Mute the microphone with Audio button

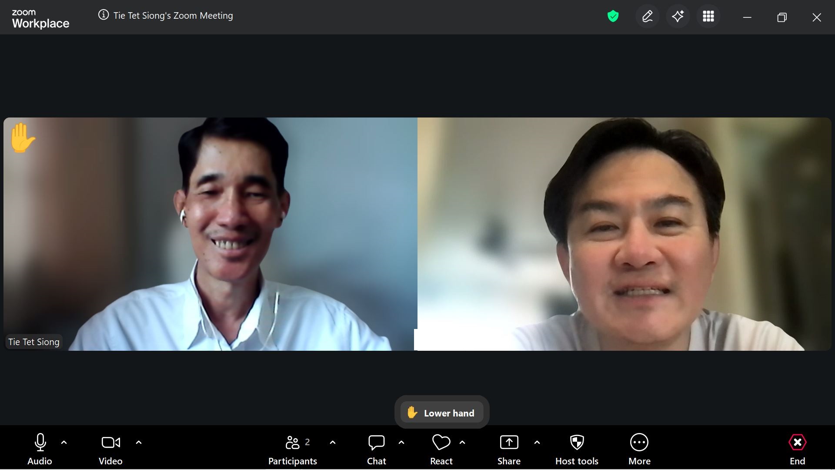(x=40, y=450)
